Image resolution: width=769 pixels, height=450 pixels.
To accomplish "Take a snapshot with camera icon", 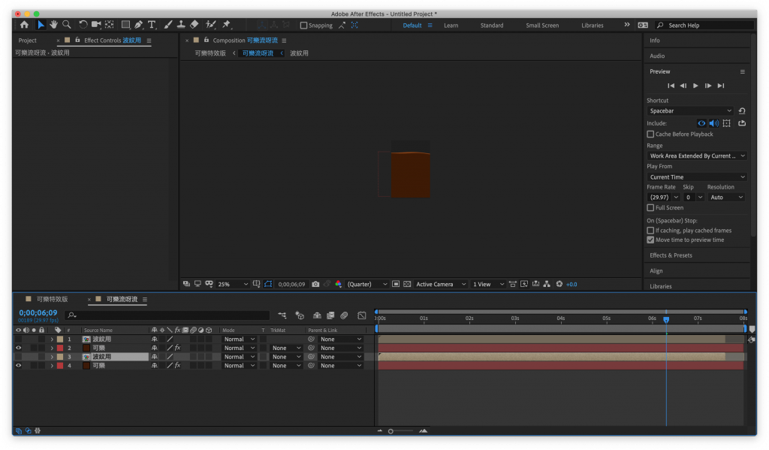I will pos(315,284).
